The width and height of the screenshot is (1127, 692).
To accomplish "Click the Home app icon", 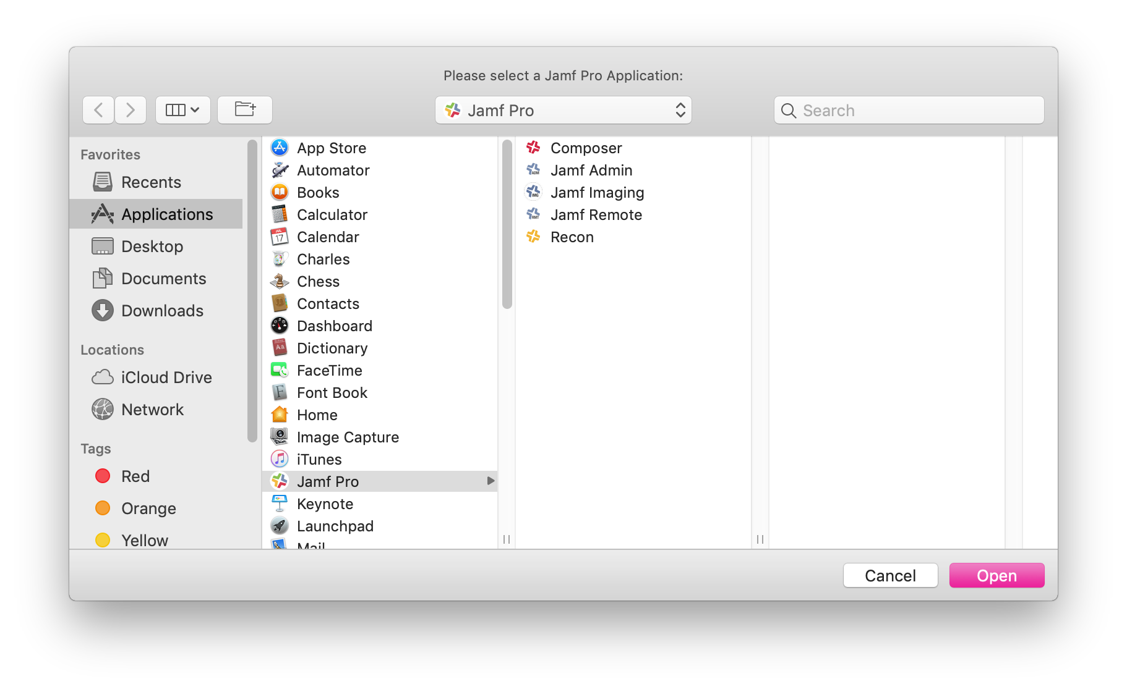I will tap(280, 415).
